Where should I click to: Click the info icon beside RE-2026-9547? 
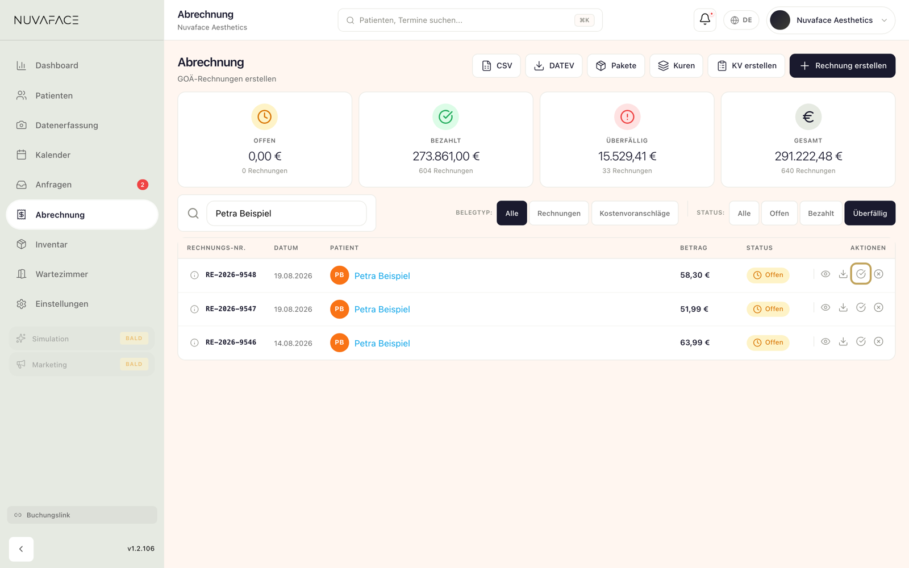point(194,310)
